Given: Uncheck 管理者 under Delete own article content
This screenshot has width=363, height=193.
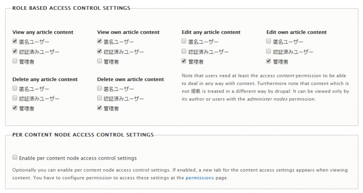Looking at the screenshot, I should pyautogui.click(x=100, y=108).
